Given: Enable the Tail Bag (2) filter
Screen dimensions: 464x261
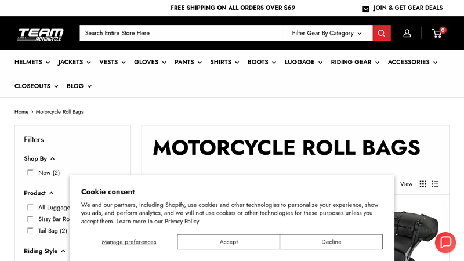Looking at the screenshot, I should pos(30,230).
